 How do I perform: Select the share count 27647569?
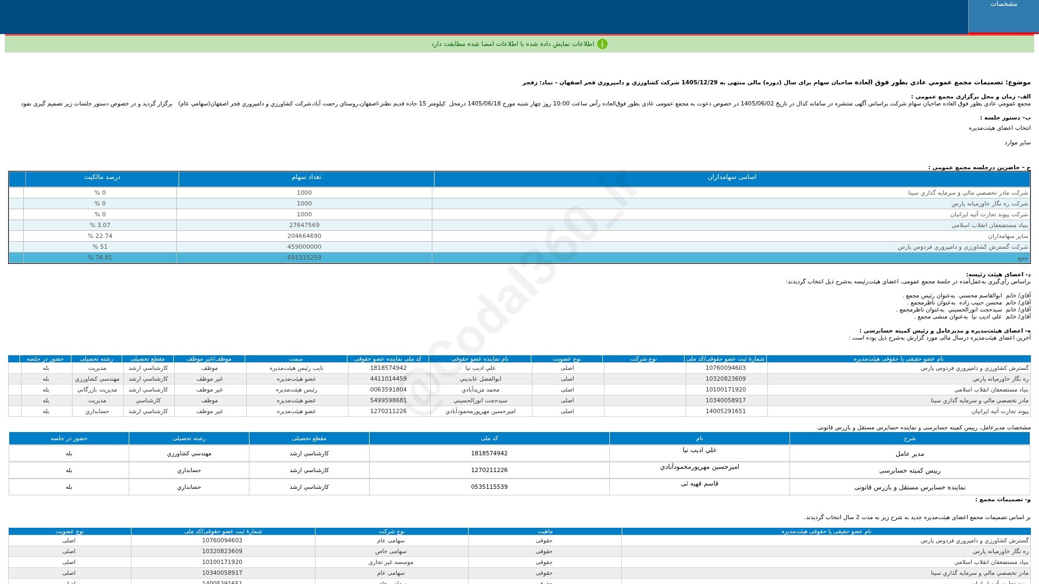click(x=304, y=225)
